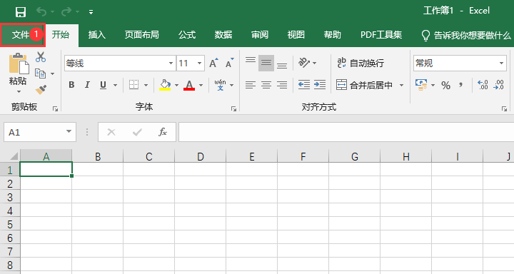This screenshot has width=514, height=274.
Task: Toggle 自动换行 wrap text
Action: [361, 63]
